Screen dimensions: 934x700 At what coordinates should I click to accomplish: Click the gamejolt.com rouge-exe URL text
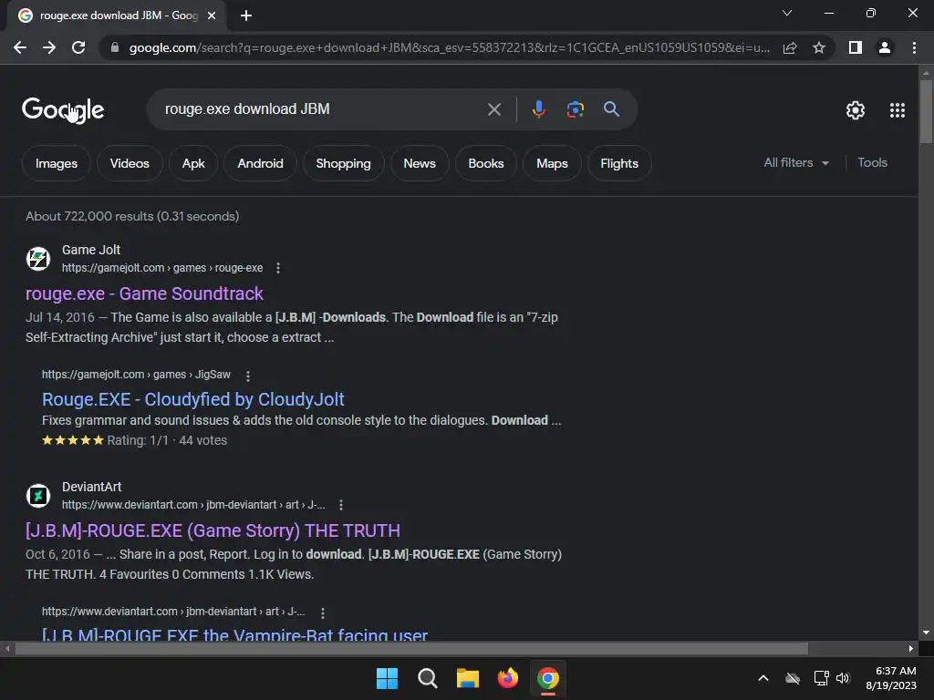pos(162,268)
